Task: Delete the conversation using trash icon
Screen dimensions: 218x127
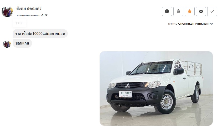Action: [178, 11]
